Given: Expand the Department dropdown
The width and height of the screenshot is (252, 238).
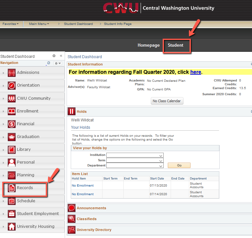Looking at the screenshot, I should pos(135,166).
